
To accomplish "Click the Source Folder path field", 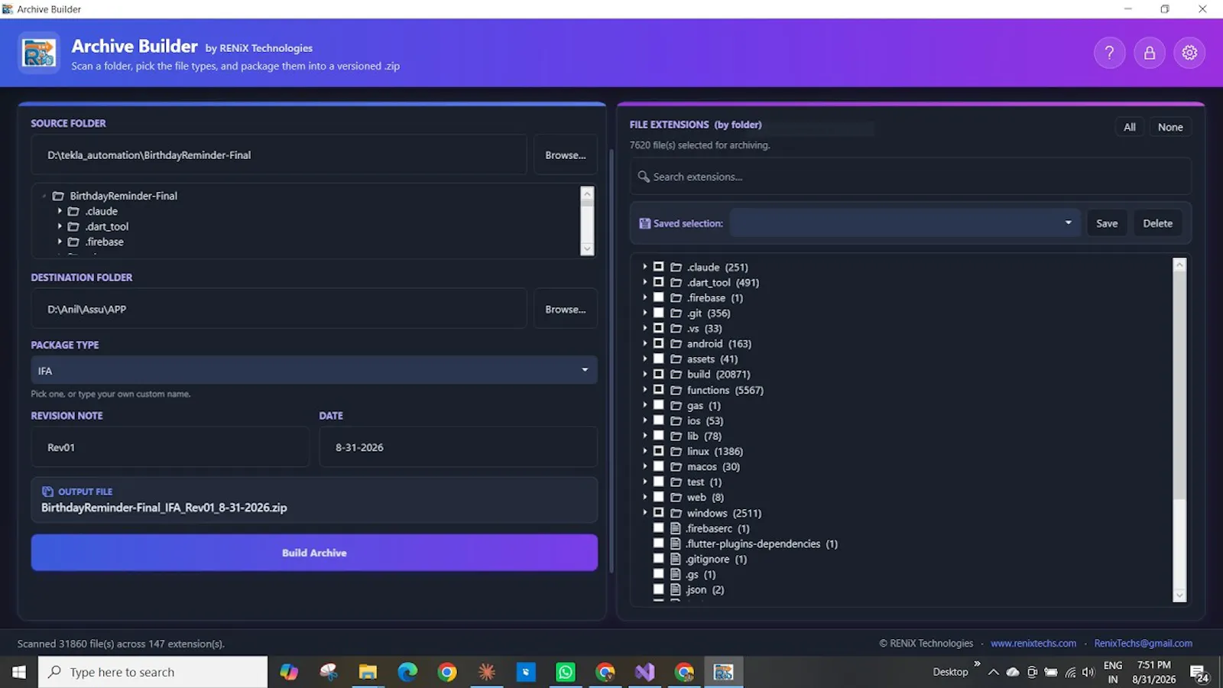I will pos(279,155).
